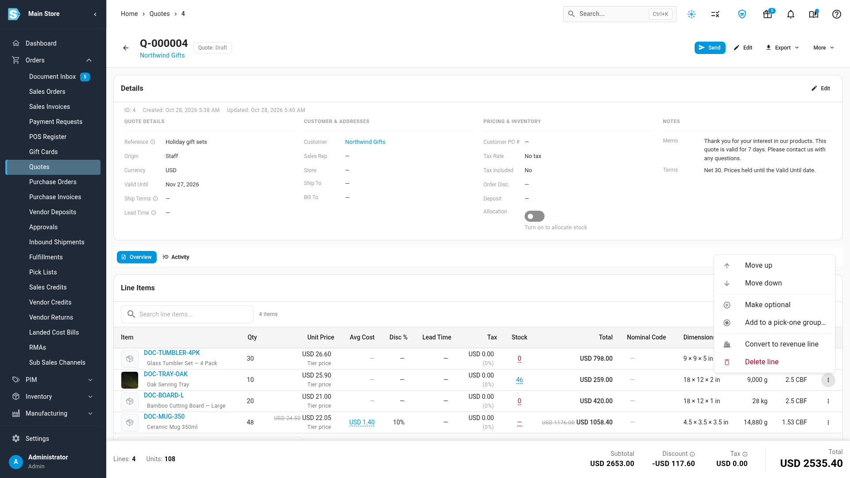
Task: Expand the Manufacturing section
Action: (90, 413)
